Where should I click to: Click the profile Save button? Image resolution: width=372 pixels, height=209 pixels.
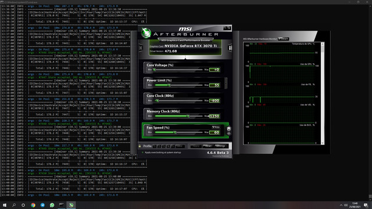click(x=180, y=146)
